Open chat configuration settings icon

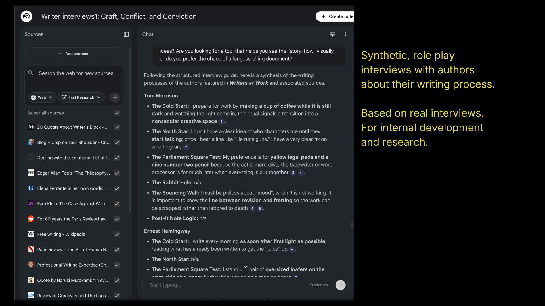click(x=332, y=34)
